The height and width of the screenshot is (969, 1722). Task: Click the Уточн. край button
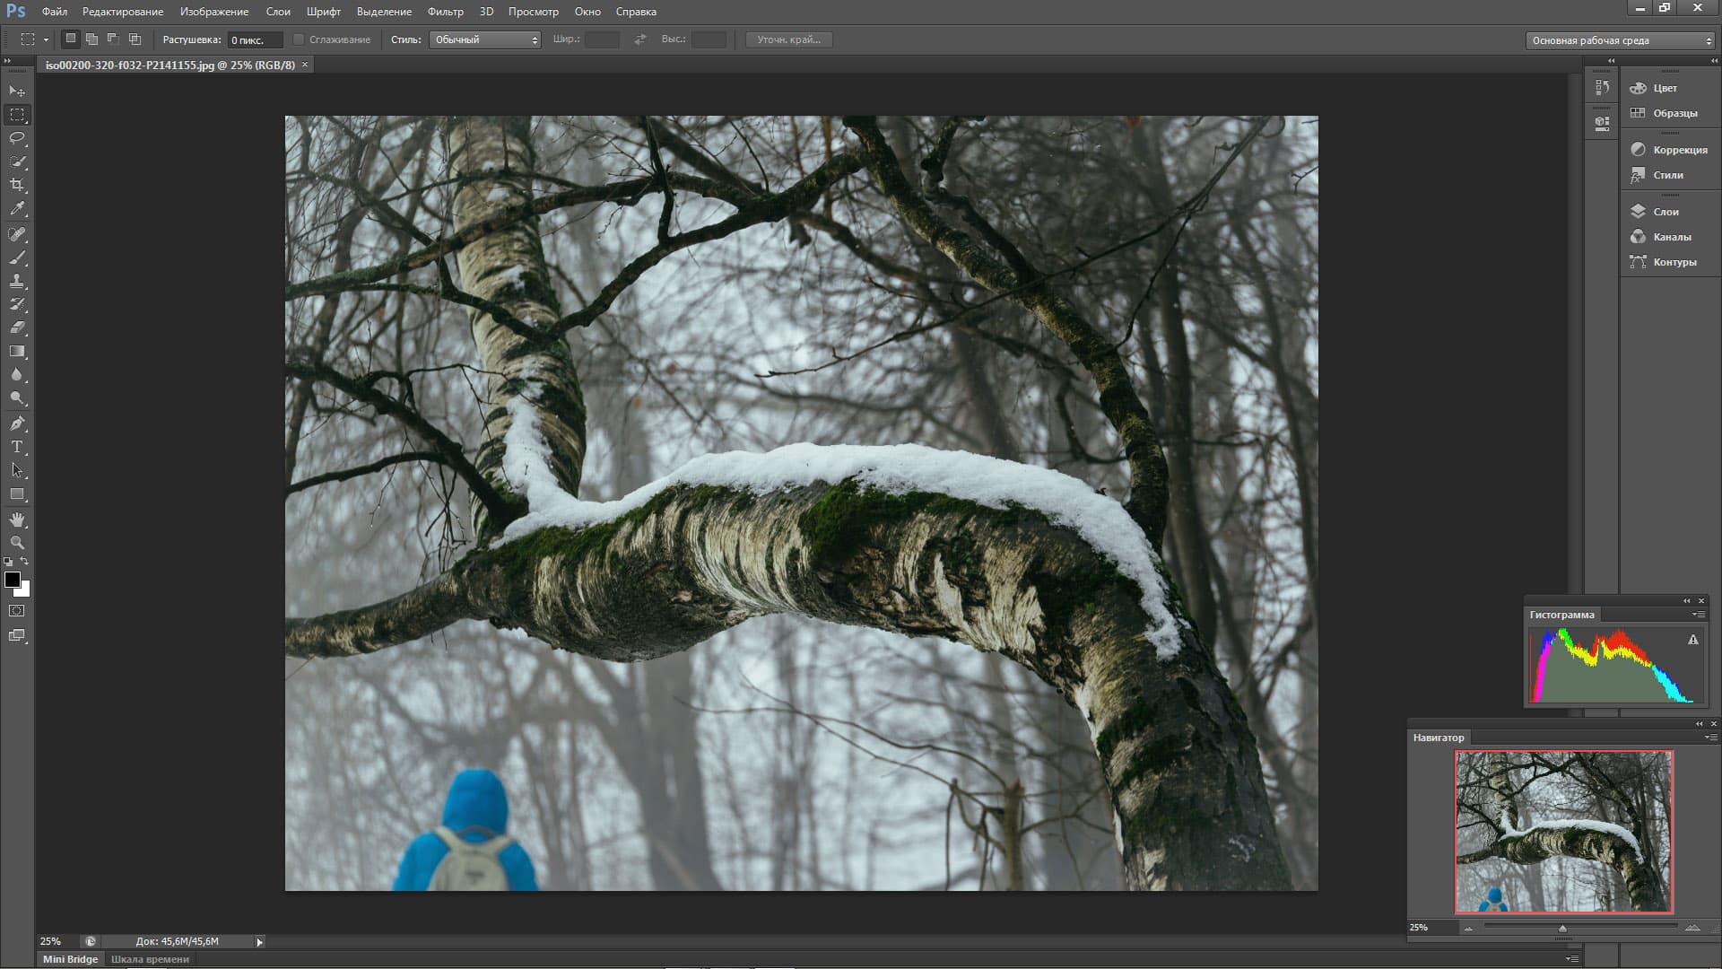click(788, 39)
